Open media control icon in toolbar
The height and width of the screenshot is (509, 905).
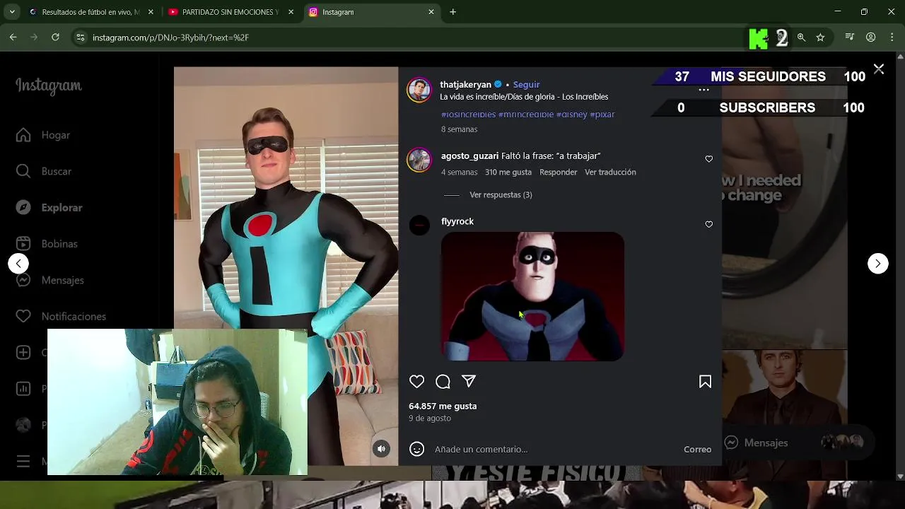click(x=850, y=37)
